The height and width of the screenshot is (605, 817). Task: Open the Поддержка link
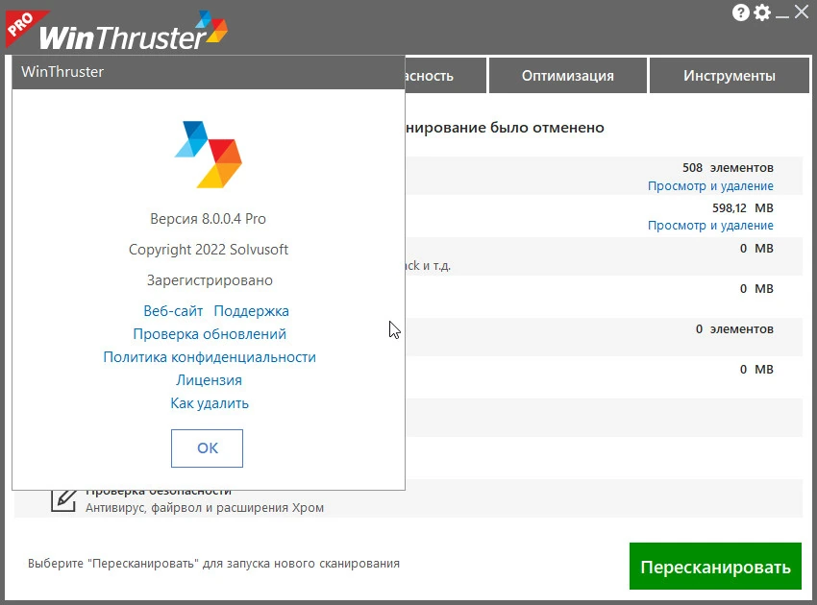click(x=251, y=311)
